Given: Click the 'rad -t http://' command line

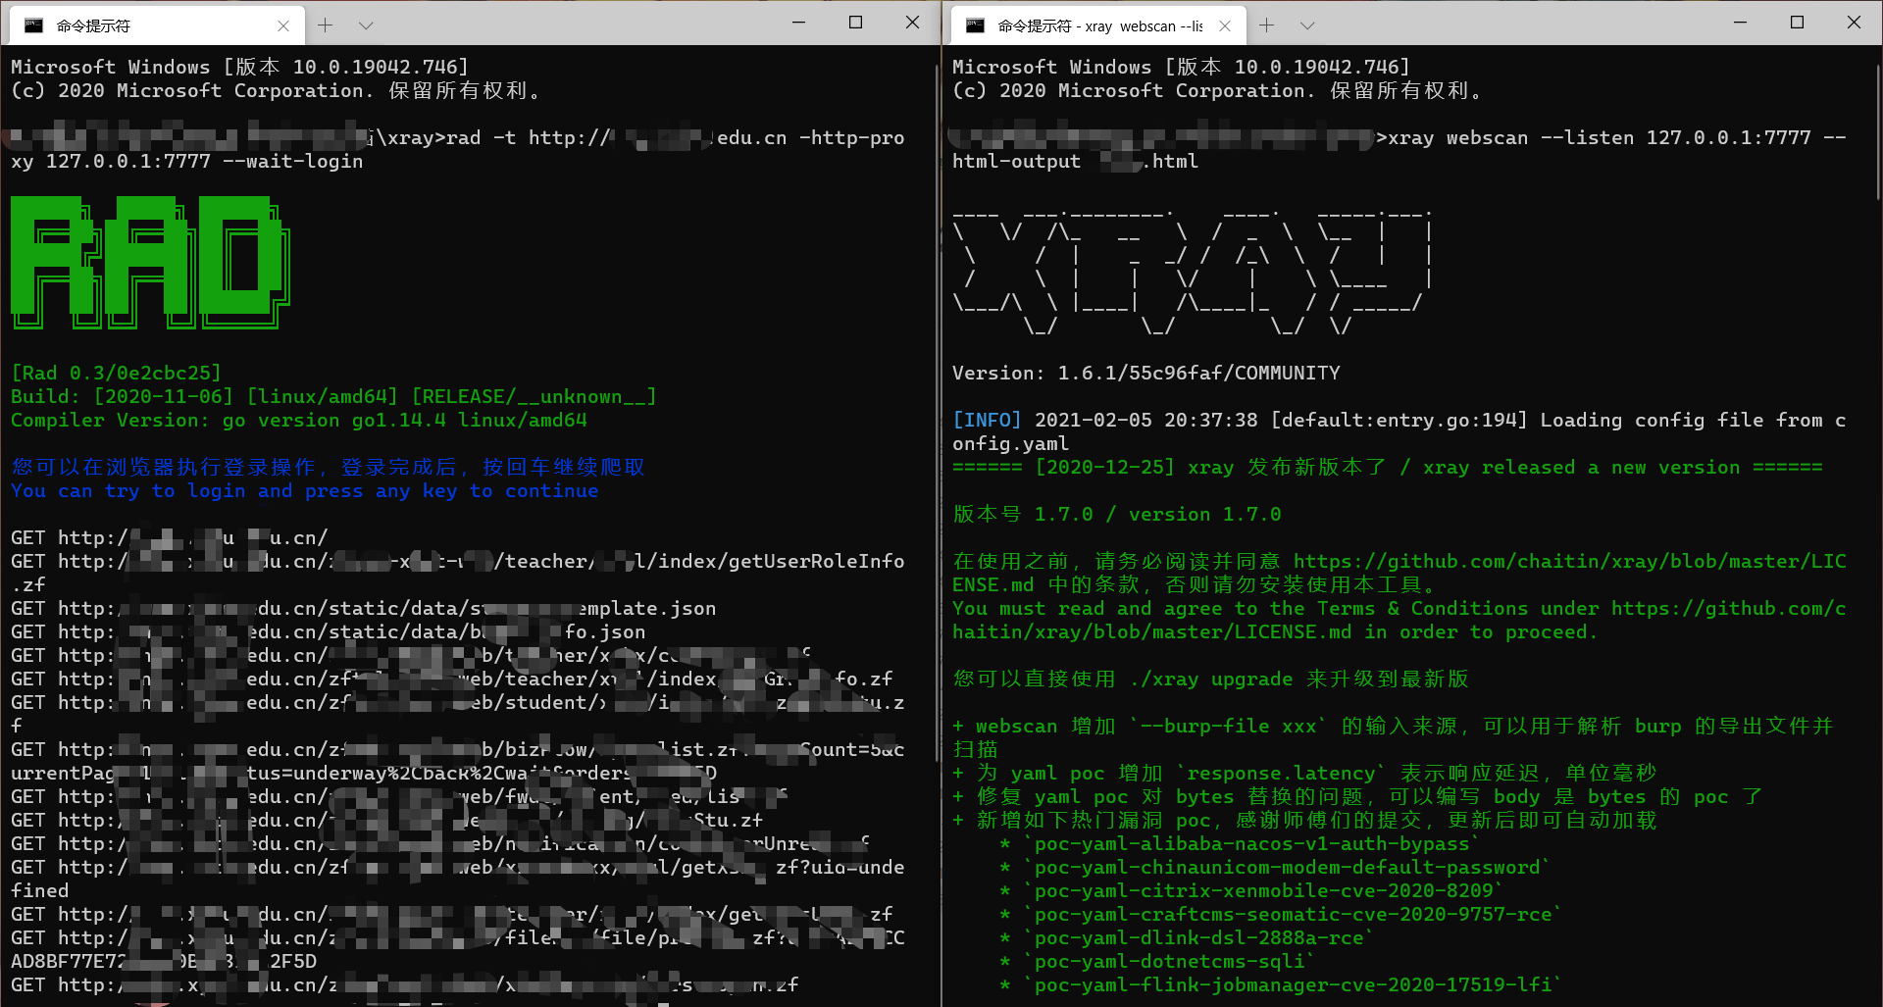Looking at the screenshot, I should coord(458,149).
